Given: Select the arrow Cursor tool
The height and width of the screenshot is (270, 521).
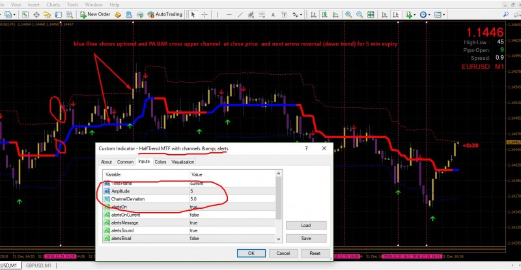Looking at the screenshot, I should (x=193, y=14).
